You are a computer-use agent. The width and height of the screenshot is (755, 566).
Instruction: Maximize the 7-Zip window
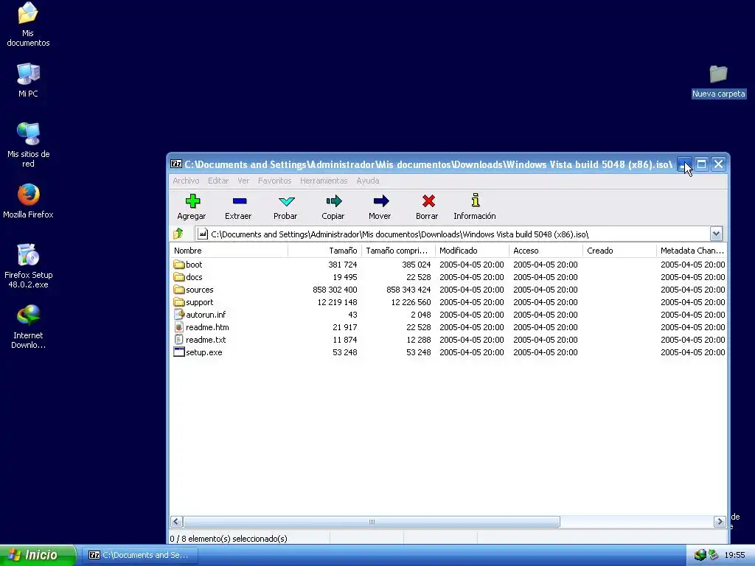(x=702, y=164)
